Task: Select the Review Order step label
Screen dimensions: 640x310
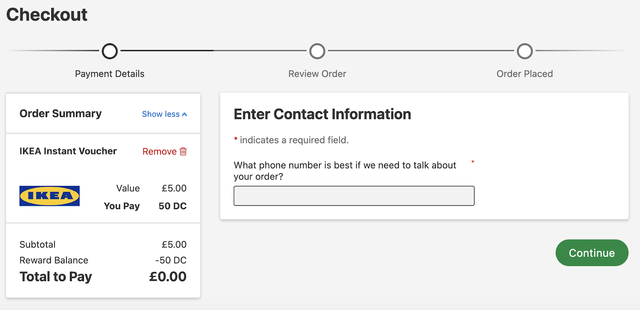Action: (317, 74)
